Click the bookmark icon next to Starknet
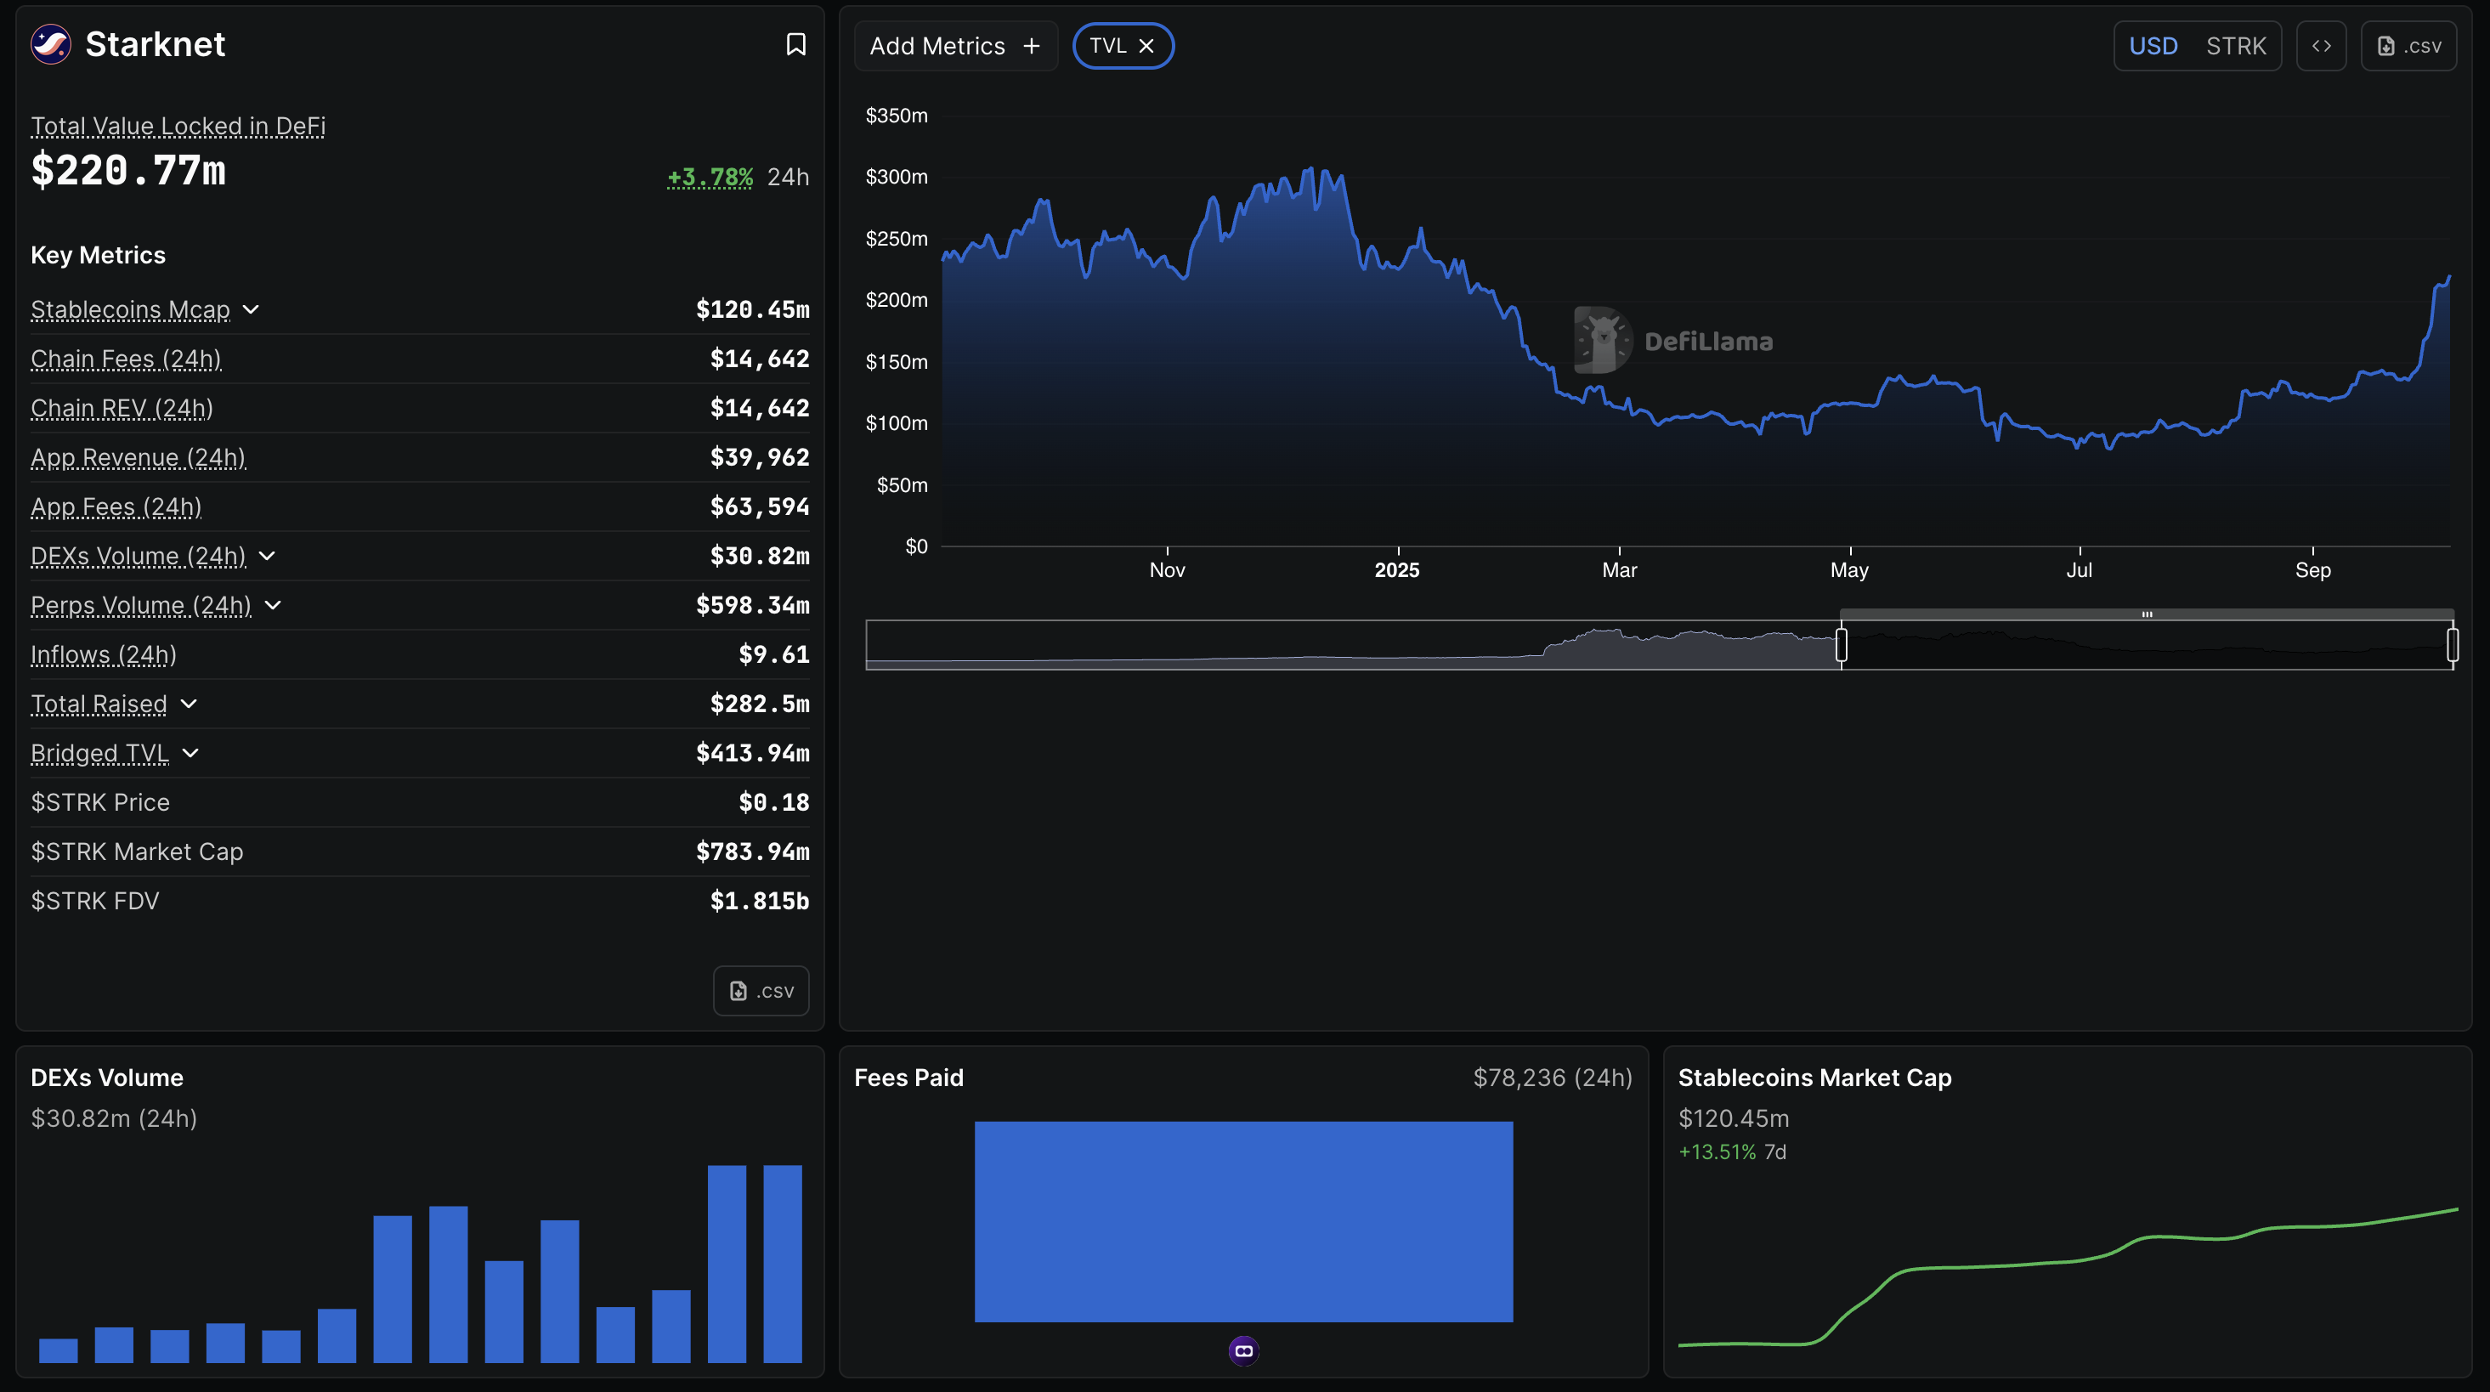This screenshot has width=2490, height=1392. click(x=795, y=44)
